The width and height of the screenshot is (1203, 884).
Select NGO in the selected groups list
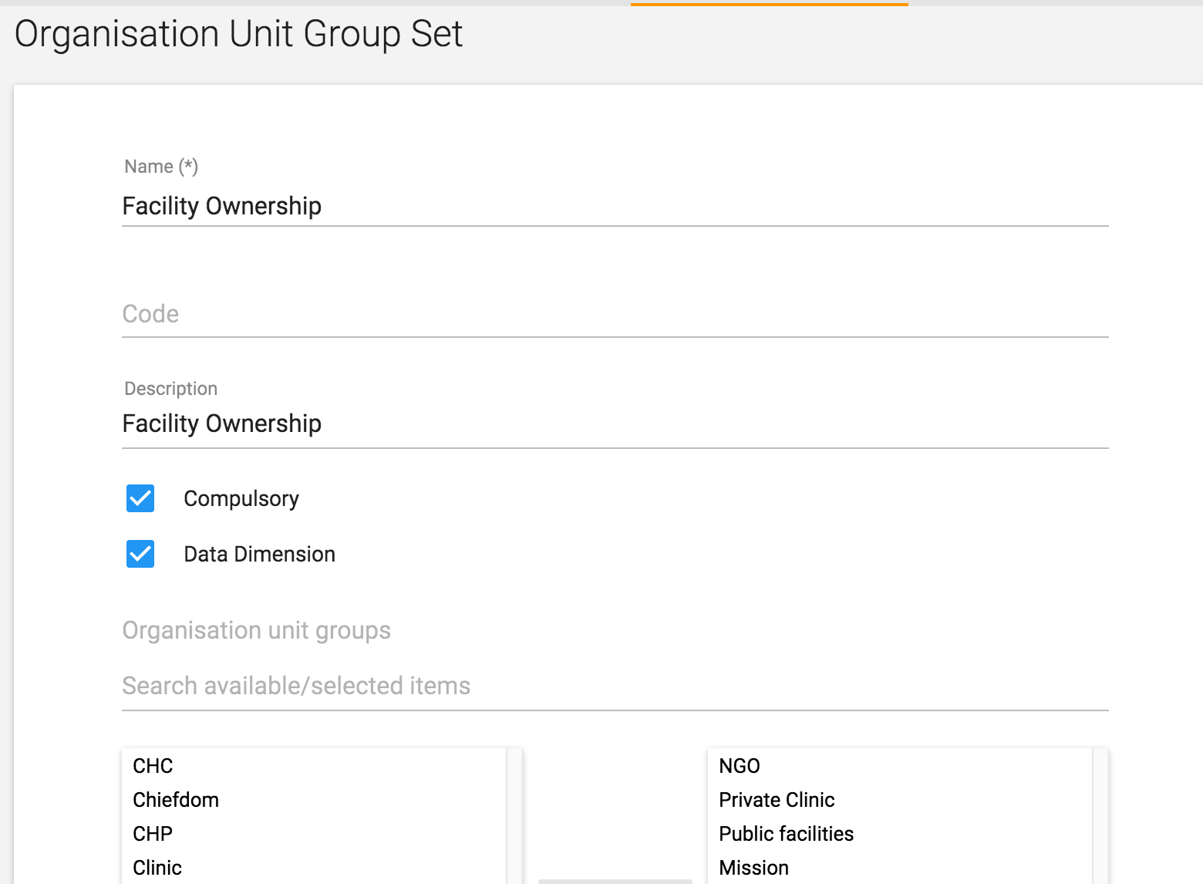click(740, 766)
